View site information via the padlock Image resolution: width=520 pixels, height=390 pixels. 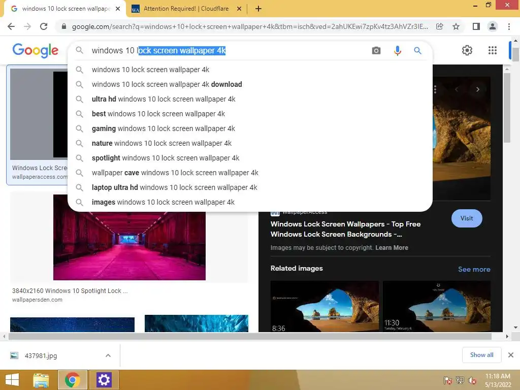64,26
